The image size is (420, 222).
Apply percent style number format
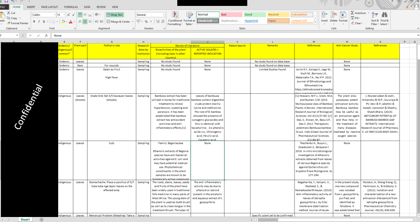click(146, 21)
